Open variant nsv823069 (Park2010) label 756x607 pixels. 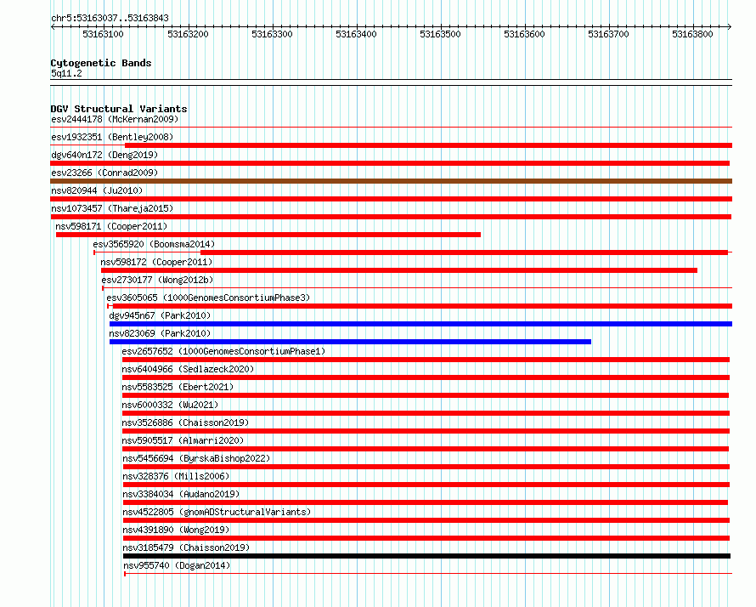(x=160, y=333)
